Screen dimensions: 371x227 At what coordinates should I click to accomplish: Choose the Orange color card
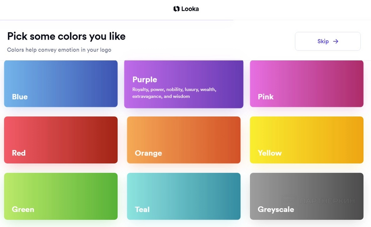pyautogui.click(x=183, y=140)
